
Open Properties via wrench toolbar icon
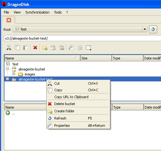click(x=71, y=48)
